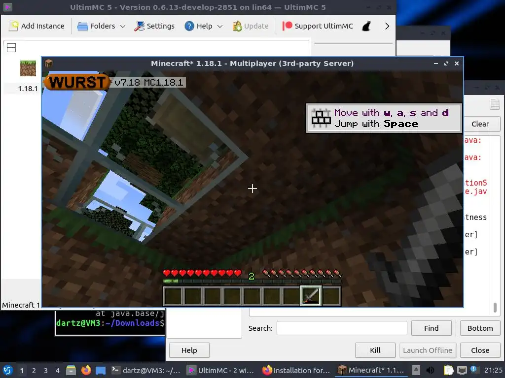The image size is (505, 378).
Task: Select the 1.18.1 instance grass block icon
Action: [28, 68]
